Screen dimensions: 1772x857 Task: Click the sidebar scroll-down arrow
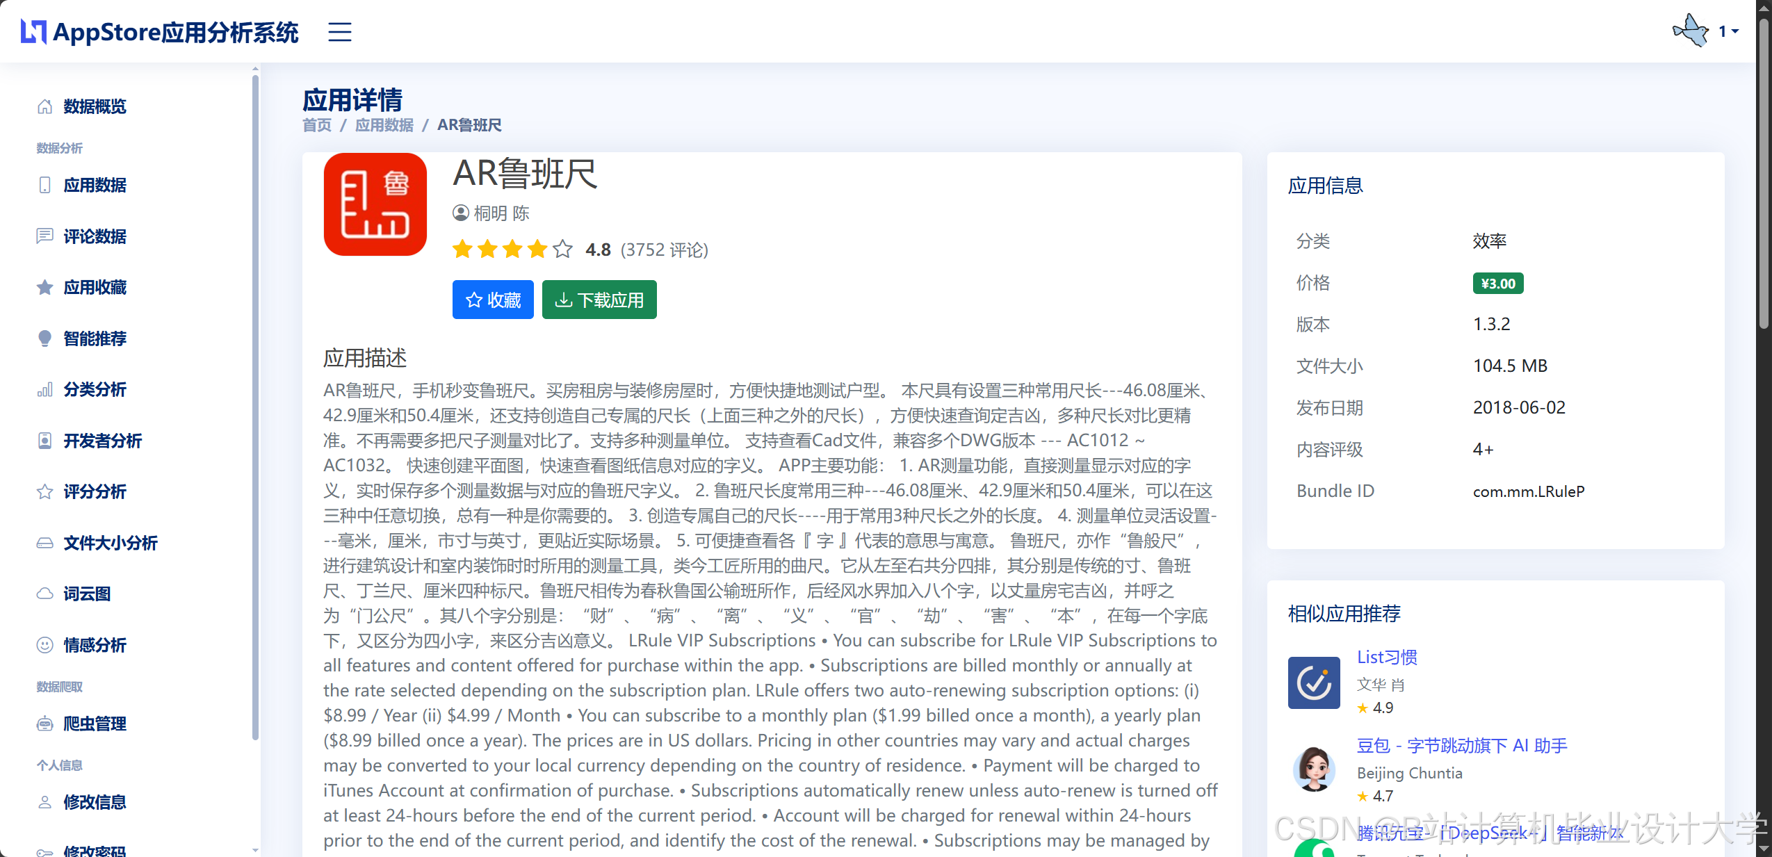pyautogui.click(x=255, y=849)
